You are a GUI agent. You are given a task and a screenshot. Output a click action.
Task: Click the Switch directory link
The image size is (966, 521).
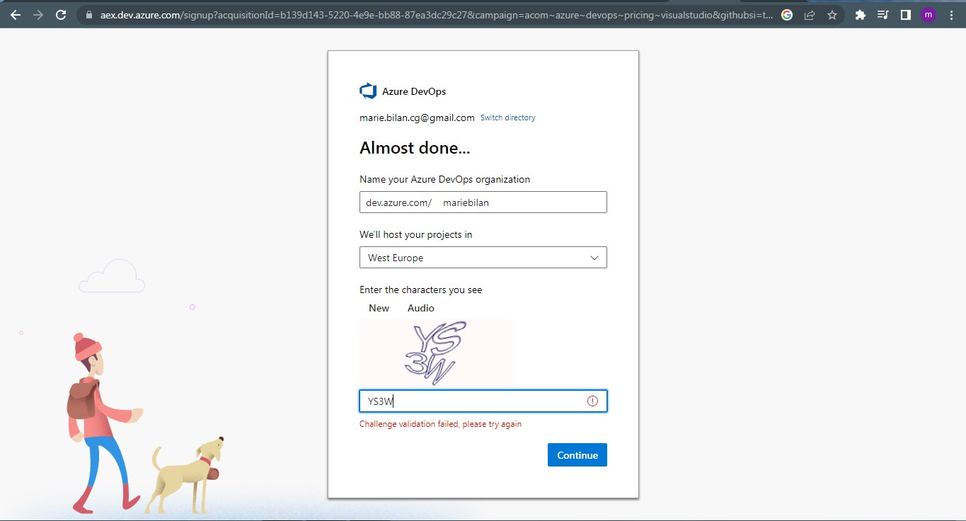(507, 118)
